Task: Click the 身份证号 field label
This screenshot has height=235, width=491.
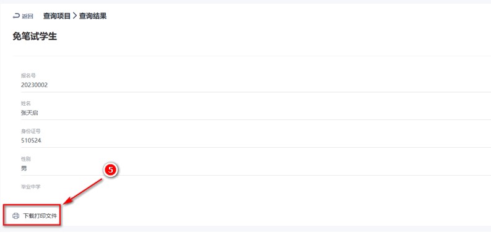Action: [31, 132]
